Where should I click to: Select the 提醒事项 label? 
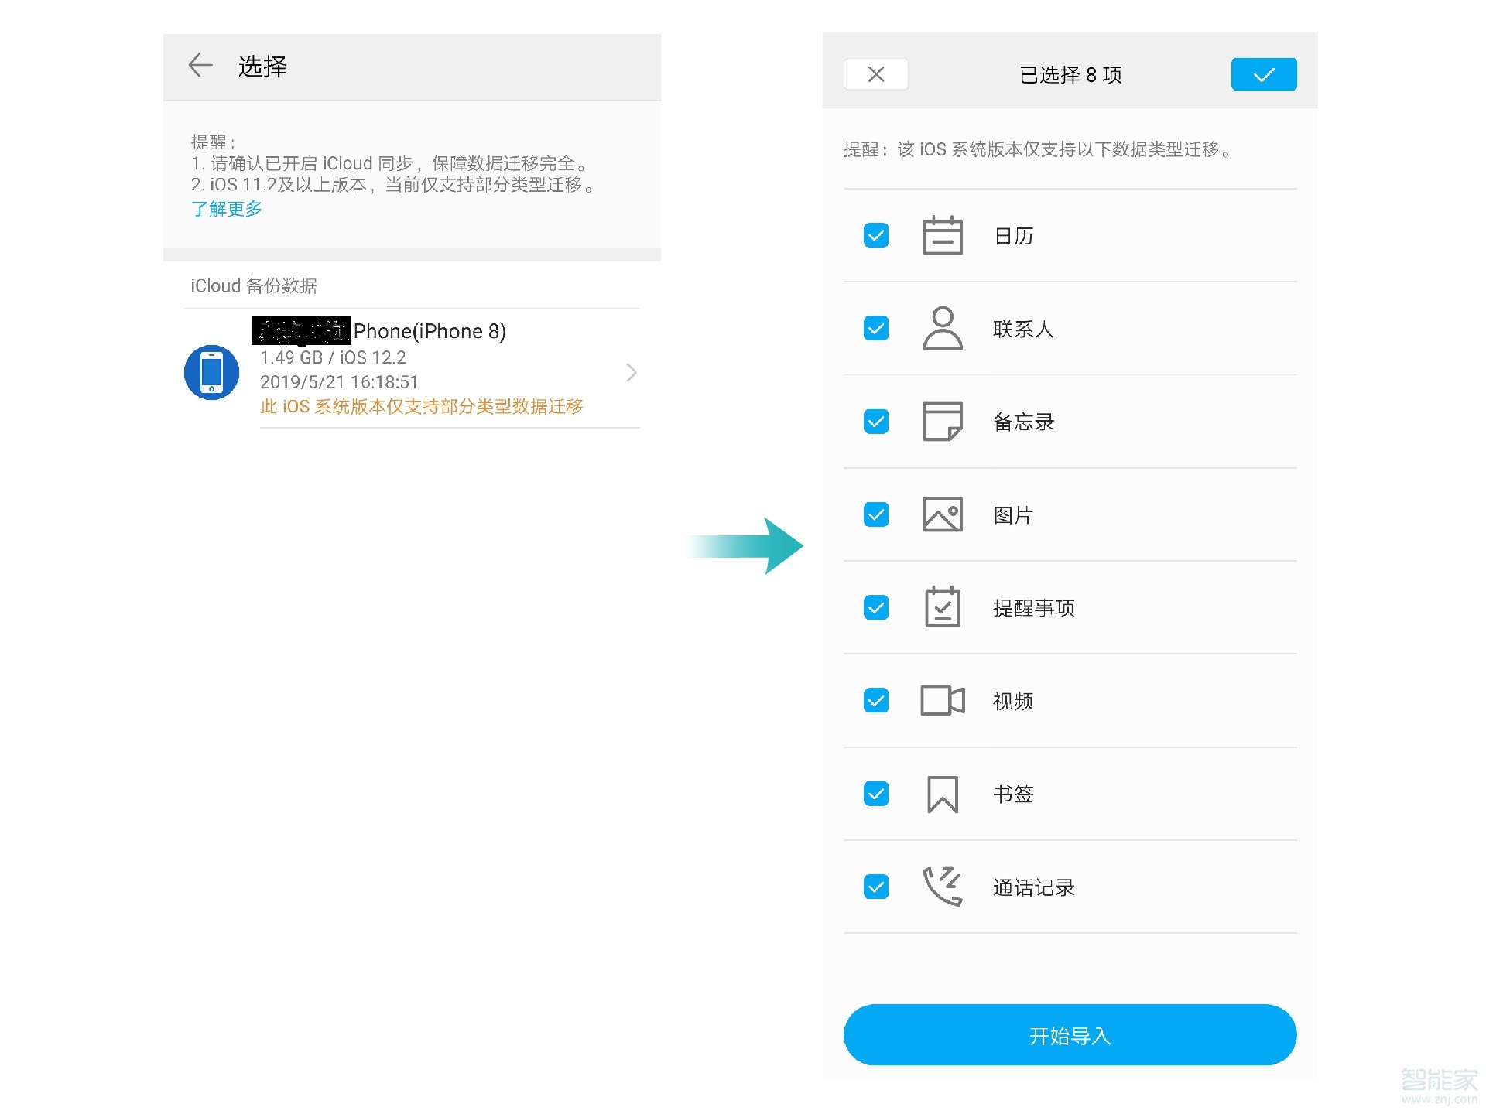pos(1034,608)
